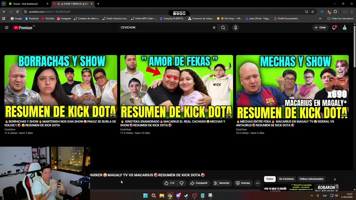This screenshot has height=200, width=356.
Task: Open the YouTube hamburger guide menu
Action: [x=7, y=27]
